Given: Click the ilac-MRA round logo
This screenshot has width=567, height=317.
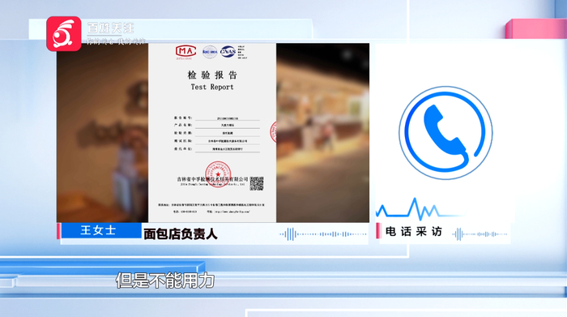Looking at the screenshot, I should pyautogui.click(x=210, y=52).
